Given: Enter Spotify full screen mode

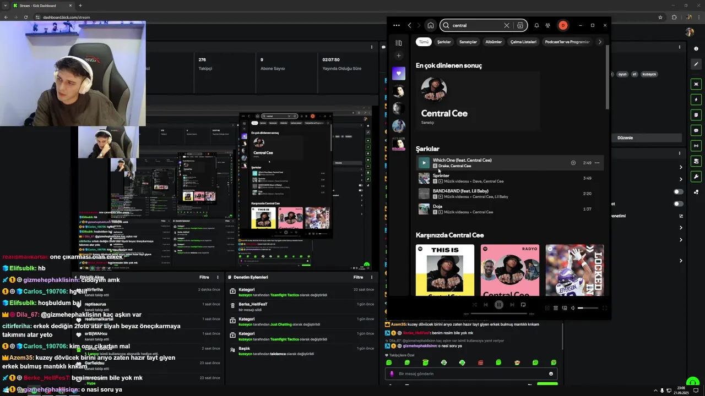Looking at the screenshot, I should [x=604, y=308].
